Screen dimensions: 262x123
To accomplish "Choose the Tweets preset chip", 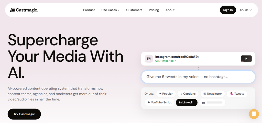I will [237, 94].
